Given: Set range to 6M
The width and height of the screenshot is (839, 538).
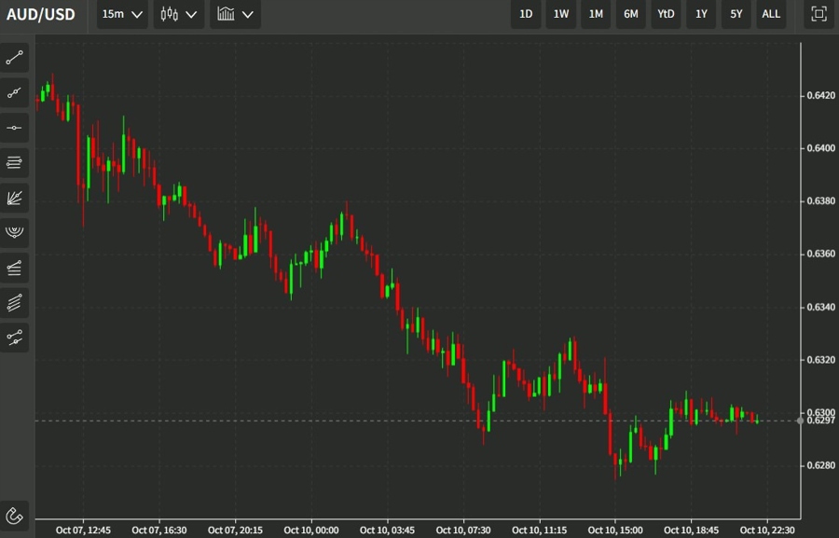Looking at the screenshot, I should click(x=631, y=14).
